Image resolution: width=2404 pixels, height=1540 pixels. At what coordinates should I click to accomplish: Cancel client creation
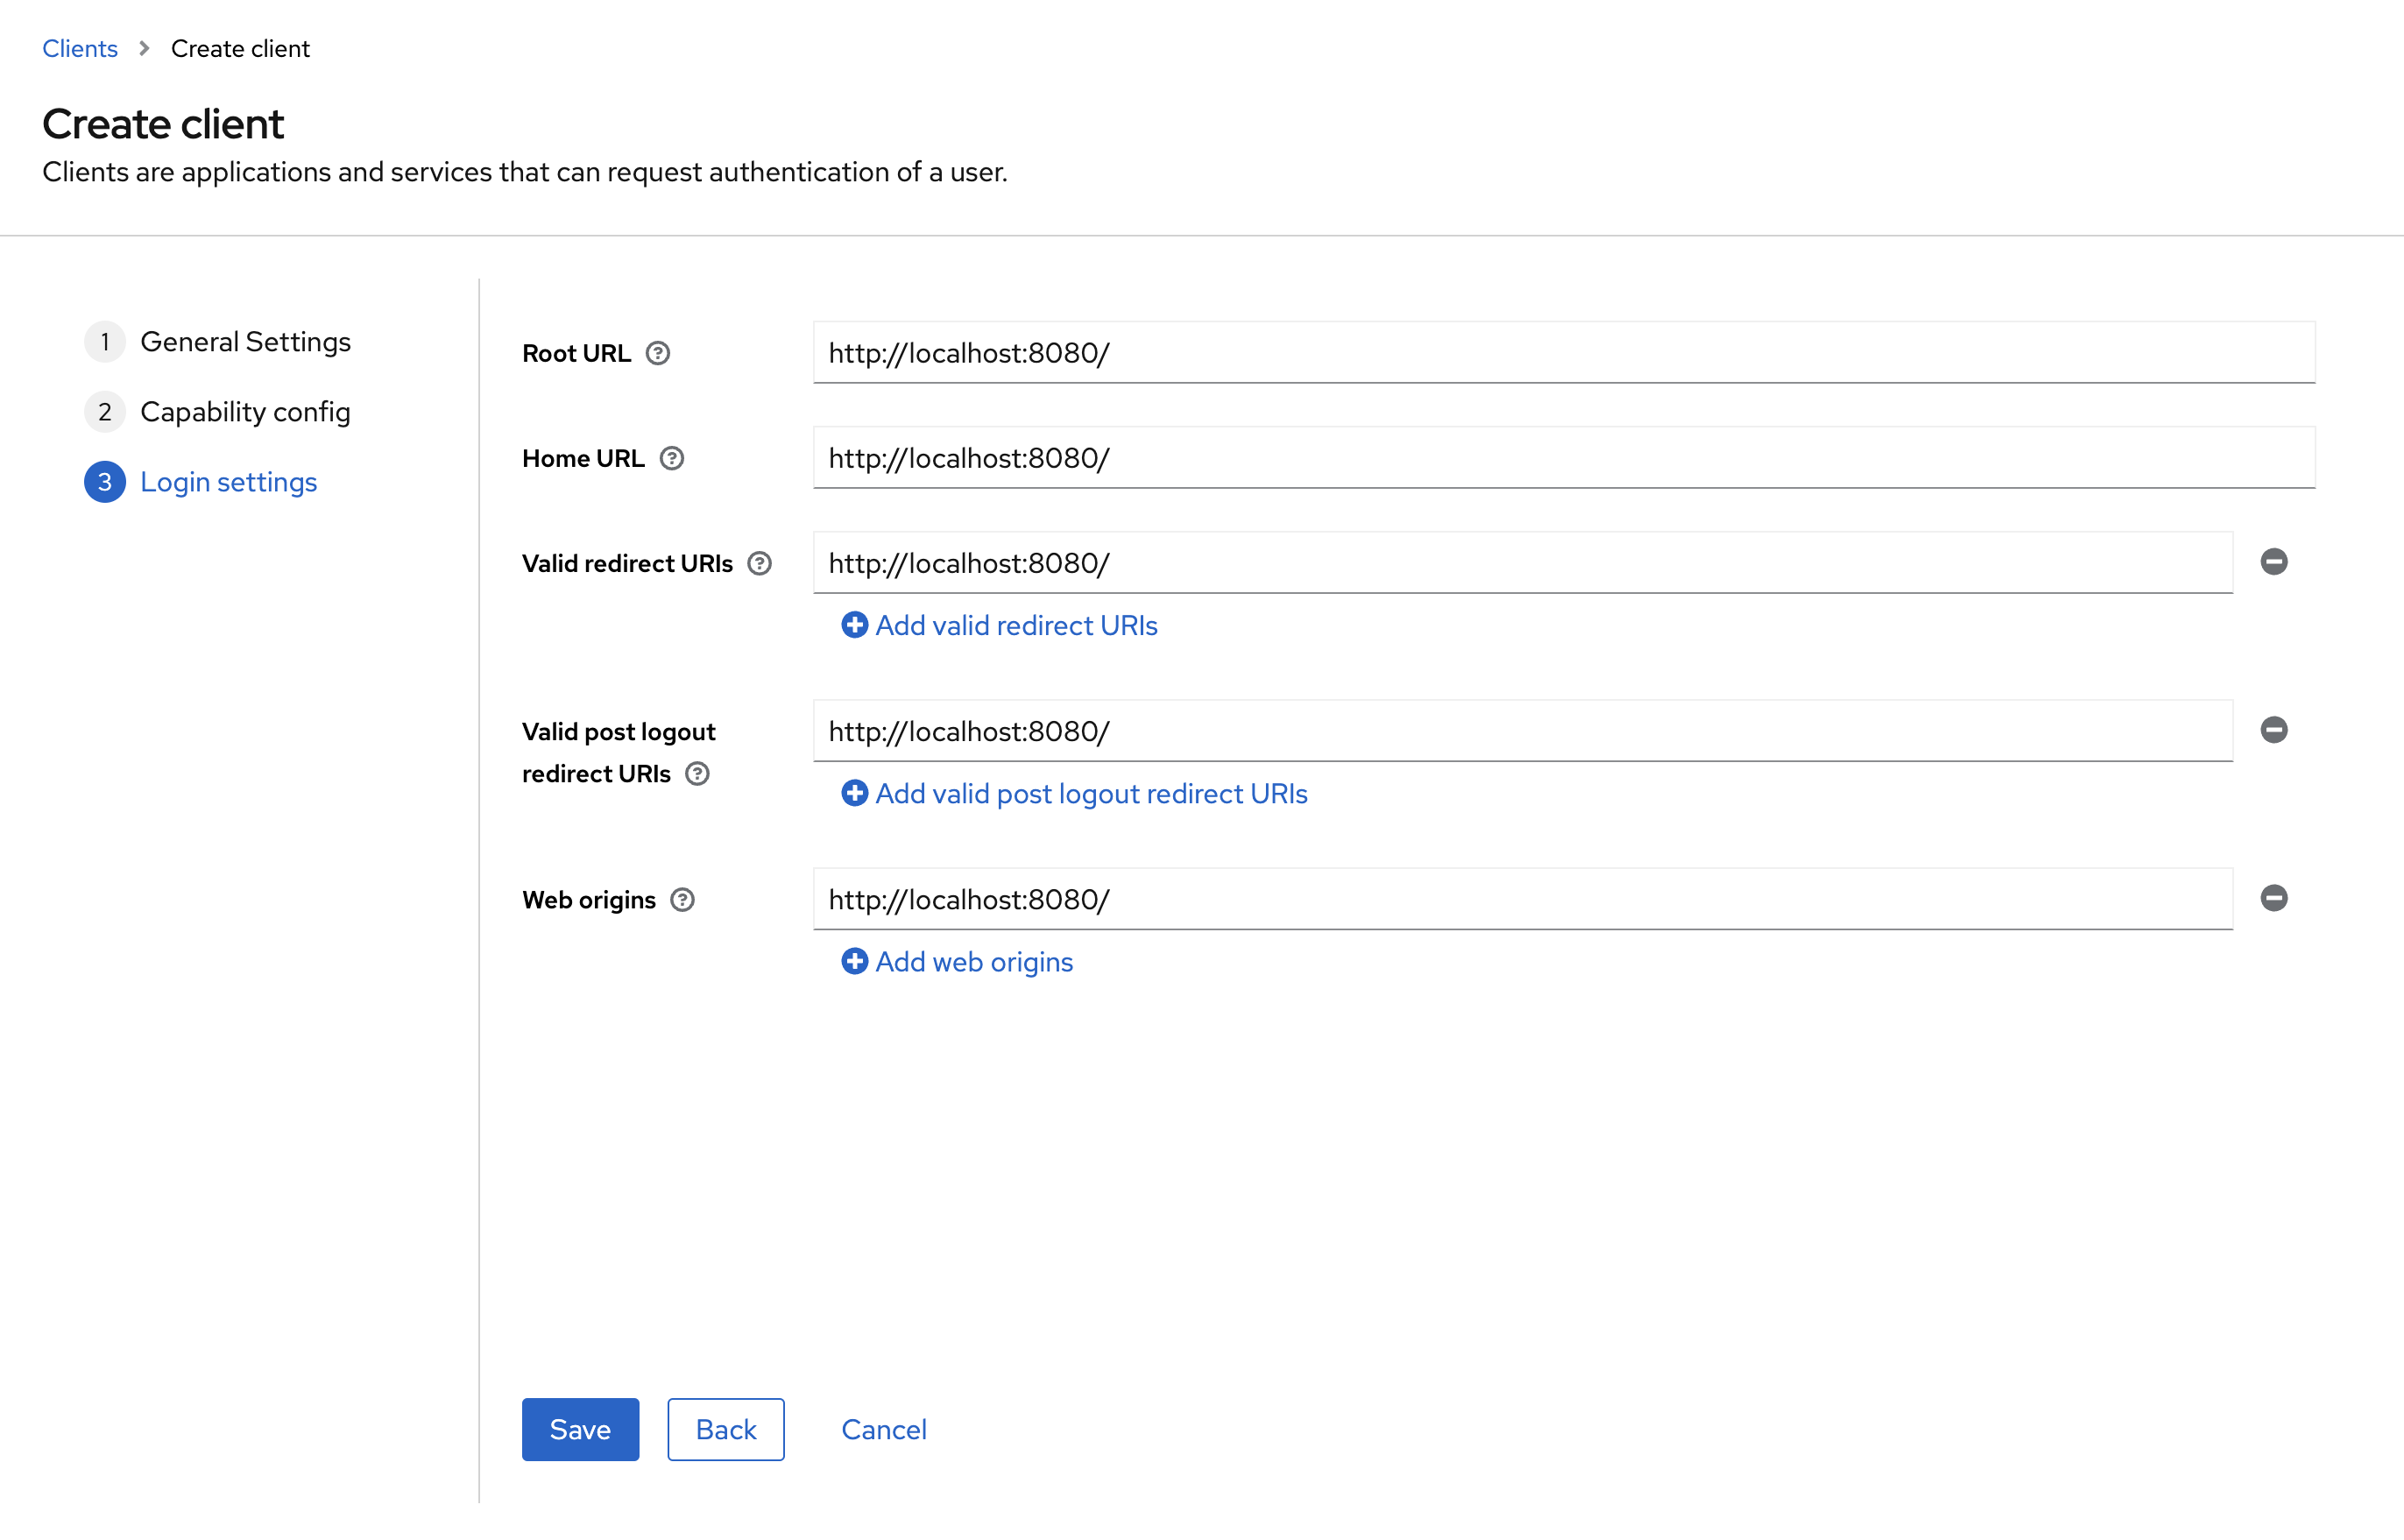click(x=884, y=1429)
